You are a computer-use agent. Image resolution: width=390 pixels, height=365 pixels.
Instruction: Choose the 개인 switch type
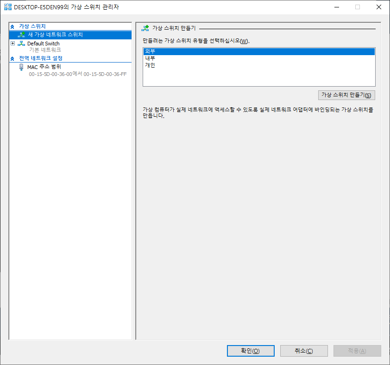point(258,65)
